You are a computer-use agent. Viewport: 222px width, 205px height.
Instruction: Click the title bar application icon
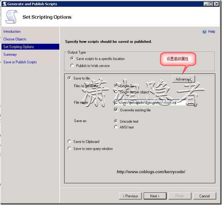(5, 4)
